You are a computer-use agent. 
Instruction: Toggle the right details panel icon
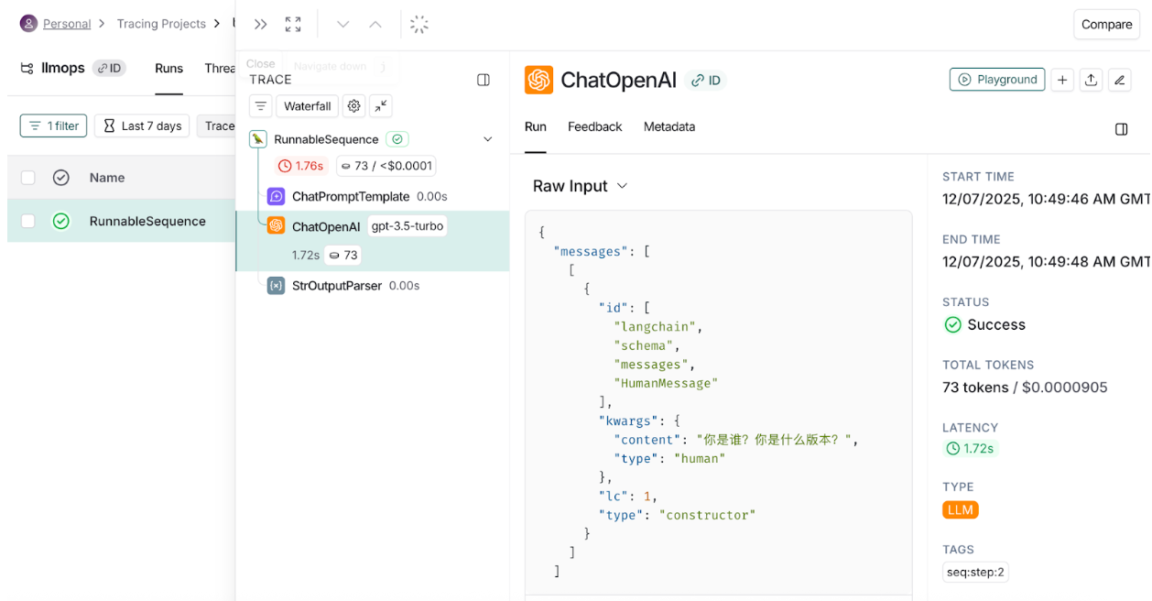(x=1121, y=129)
